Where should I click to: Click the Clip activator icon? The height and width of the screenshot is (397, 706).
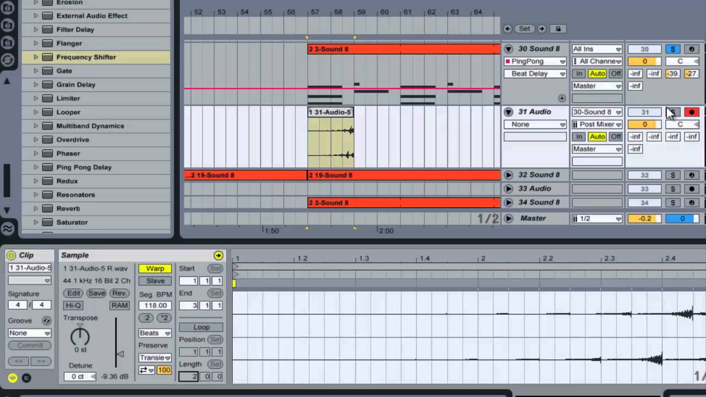[x=11, y=255]
